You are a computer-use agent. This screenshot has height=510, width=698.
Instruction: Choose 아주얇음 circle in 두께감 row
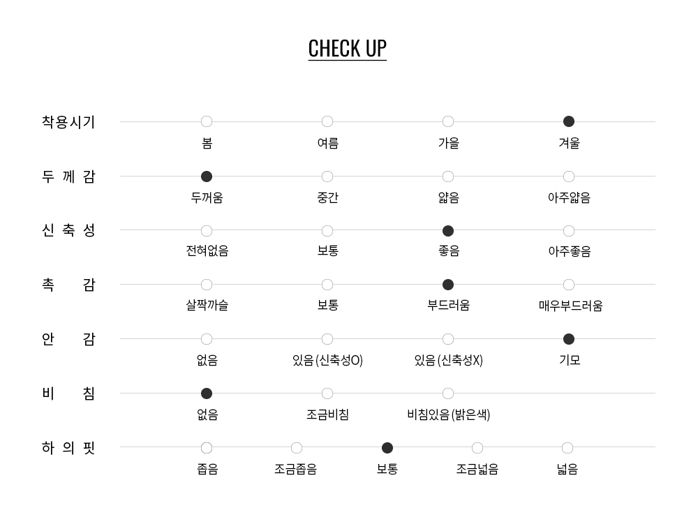[569, 177]
